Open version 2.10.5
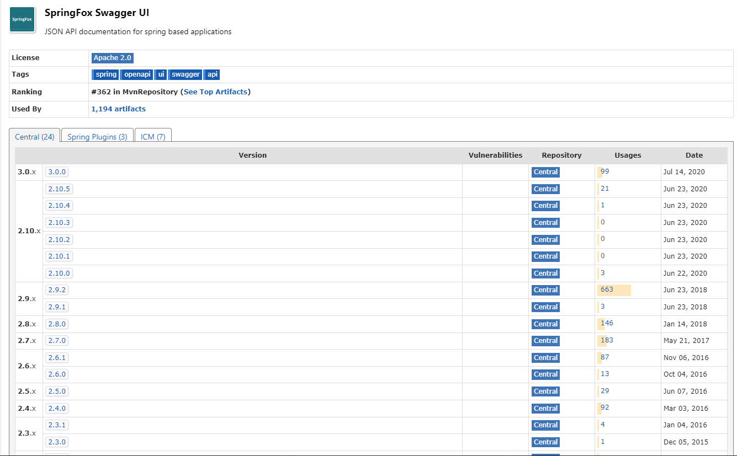Image resolution: width=737 pixels, height=456 pixels. click(x=59, y=189)
